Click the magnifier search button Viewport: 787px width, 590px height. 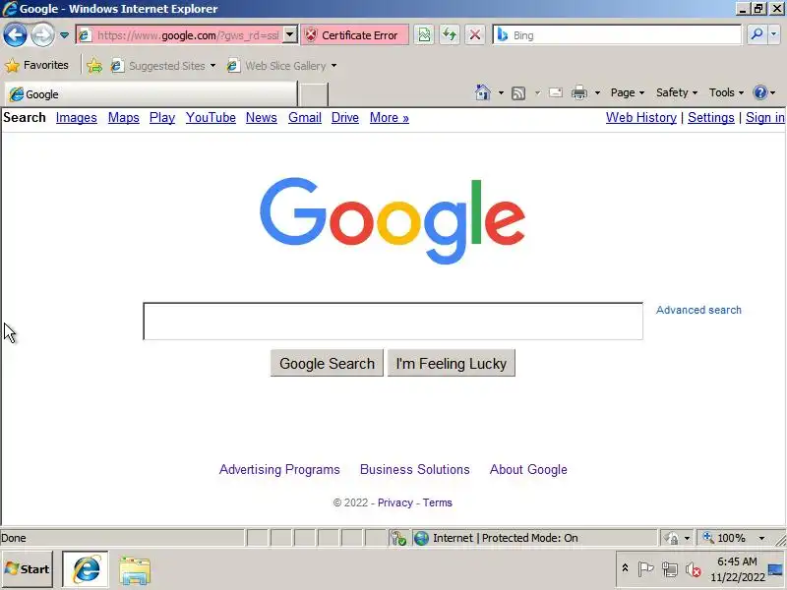click(757, 34)
